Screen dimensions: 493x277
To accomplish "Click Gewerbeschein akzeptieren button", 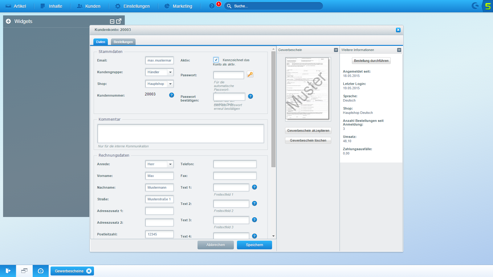I will point(308,130).
